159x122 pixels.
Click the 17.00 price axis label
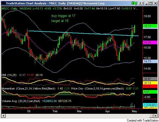pos(147,37)
